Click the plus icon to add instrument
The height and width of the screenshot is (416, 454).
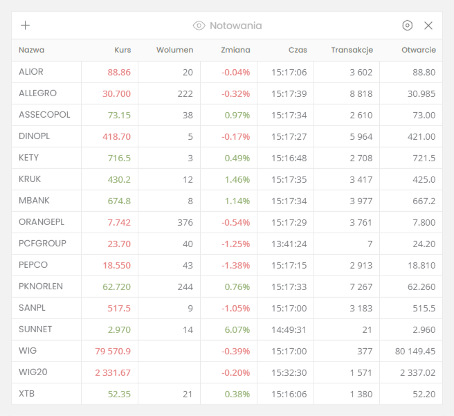click(25, 26)
